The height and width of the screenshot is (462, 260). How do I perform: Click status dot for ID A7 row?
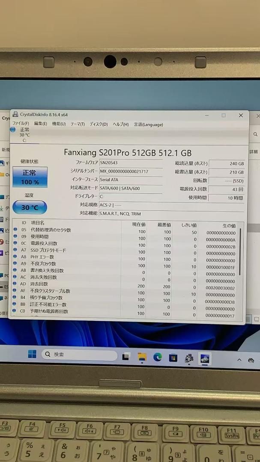[x=15, y=250]
